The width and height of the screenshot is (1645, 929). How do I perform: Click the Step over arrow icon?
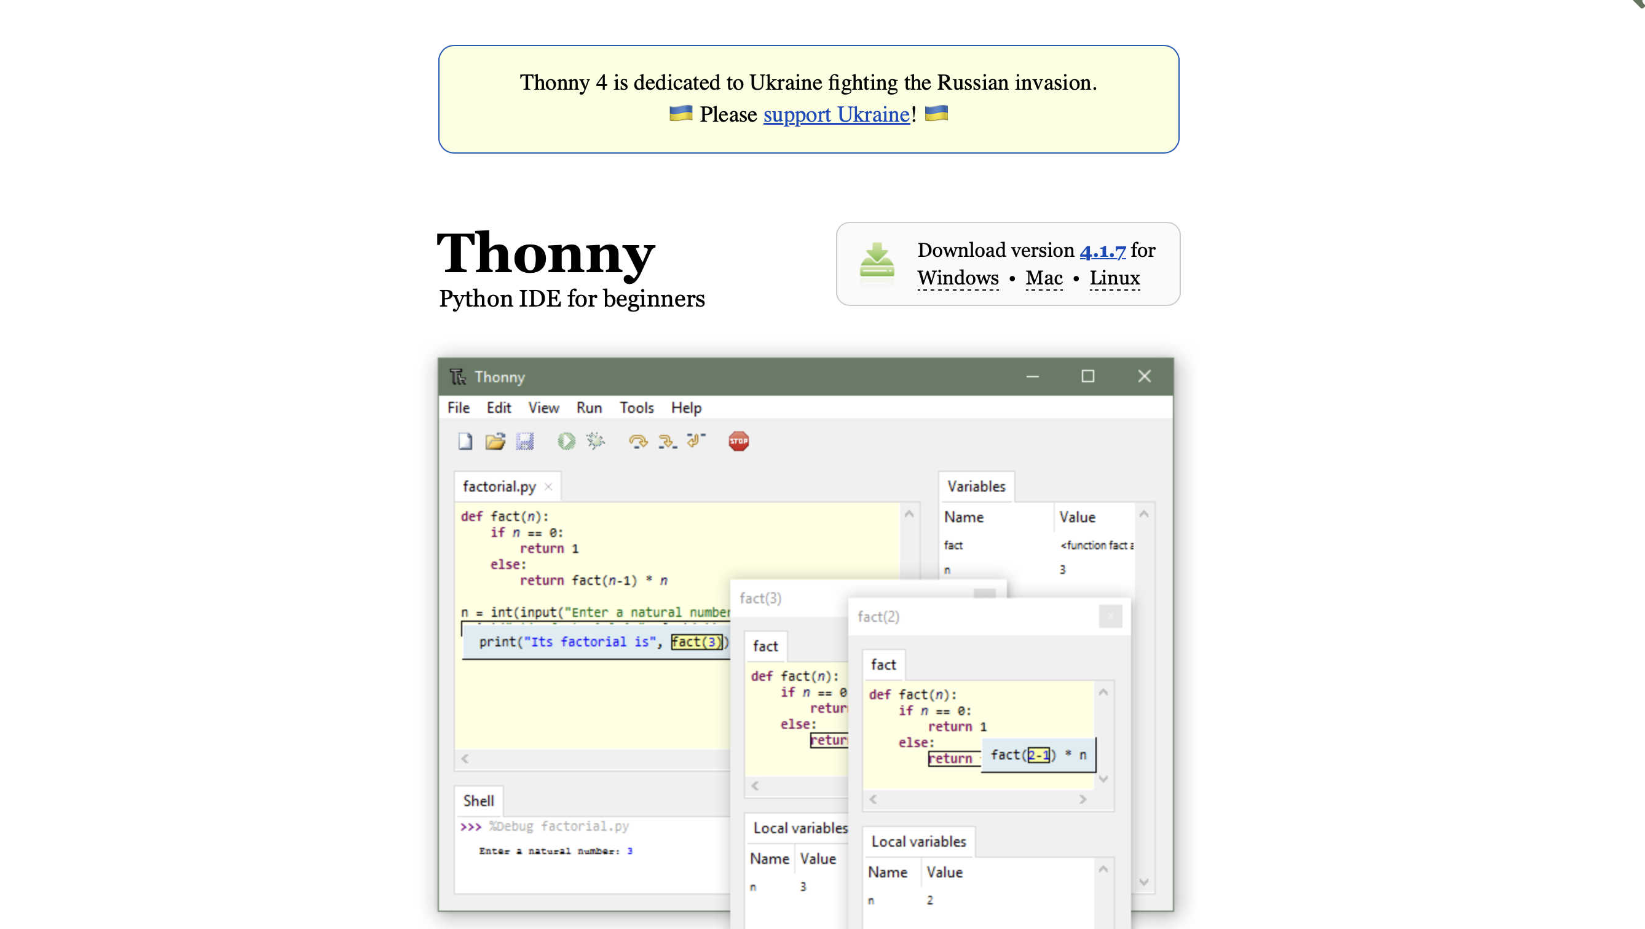point(637,441)
